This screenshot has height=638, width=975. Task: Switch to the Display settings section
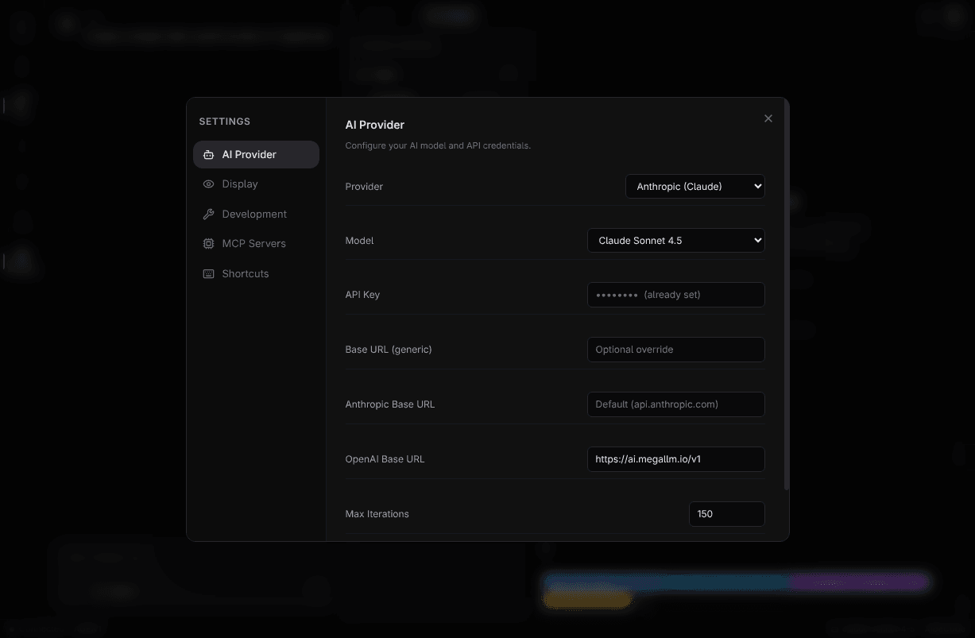point(239,184)
